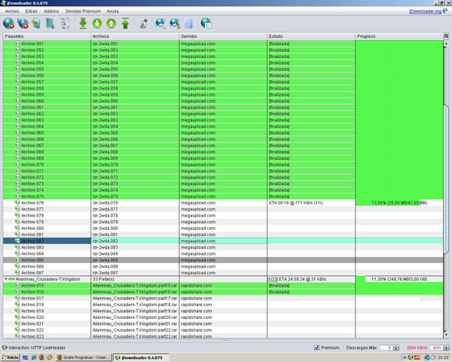452x362 pixels.
Task: Sort by the Estado column header
Action: point(311,36)
